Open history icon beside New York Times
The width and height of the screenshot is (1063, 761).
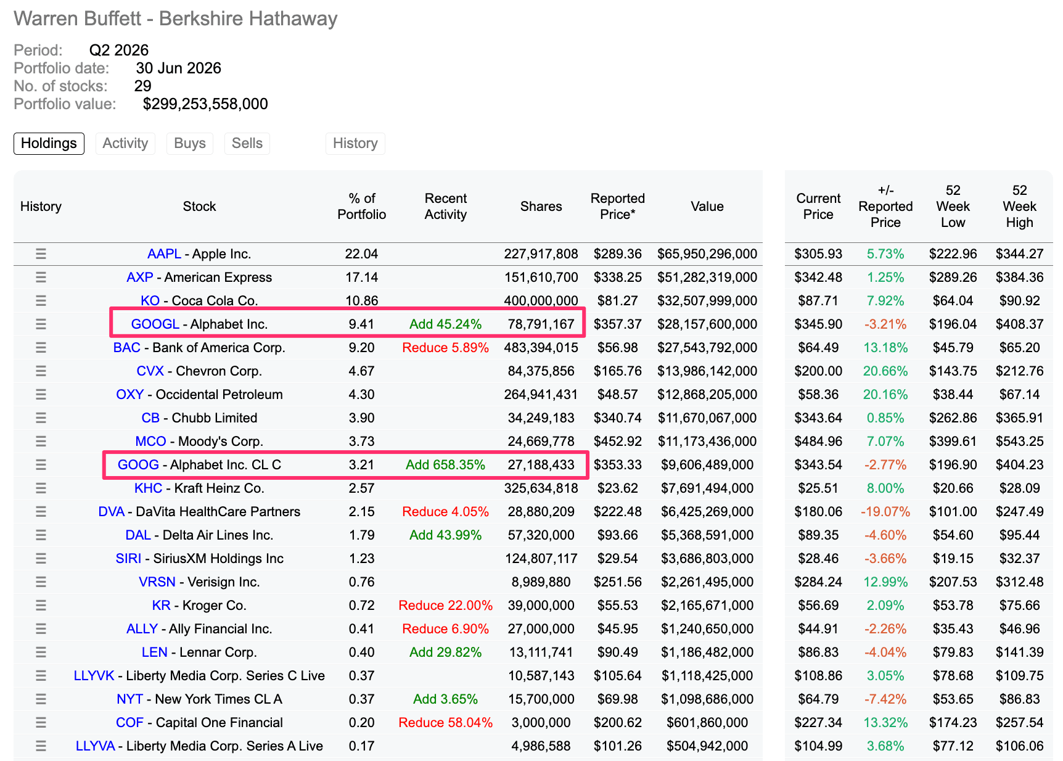[41, 699]
